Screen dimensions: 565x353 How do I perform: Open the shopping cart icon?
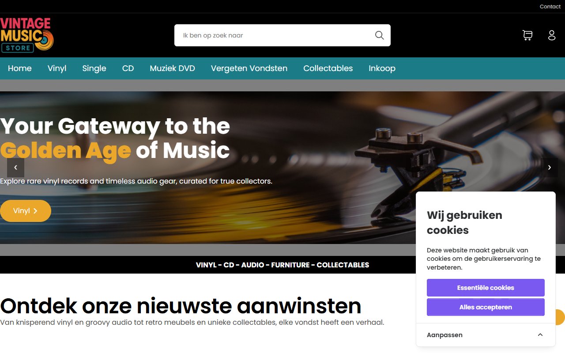point(527,35)
